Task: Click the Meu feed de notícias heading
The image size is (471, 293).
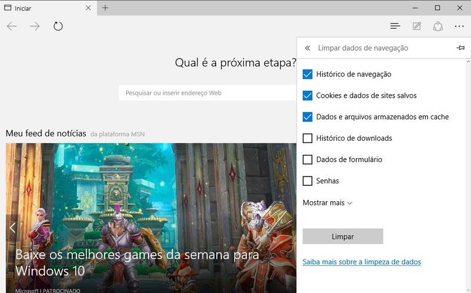Action: tap(46, 134)
